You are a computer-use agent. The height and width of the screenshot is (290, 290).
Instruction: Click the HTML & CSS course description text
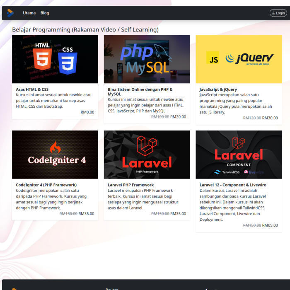pos(53,101)
